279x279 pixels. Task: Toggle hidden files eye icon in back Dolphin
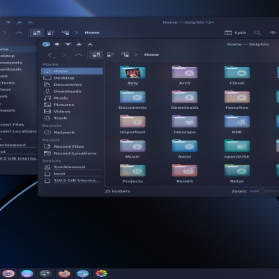[273, 33]
